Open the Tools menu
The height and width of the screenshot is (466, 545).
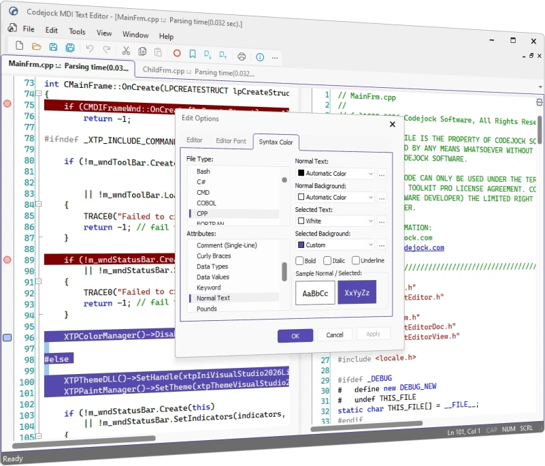77,31
